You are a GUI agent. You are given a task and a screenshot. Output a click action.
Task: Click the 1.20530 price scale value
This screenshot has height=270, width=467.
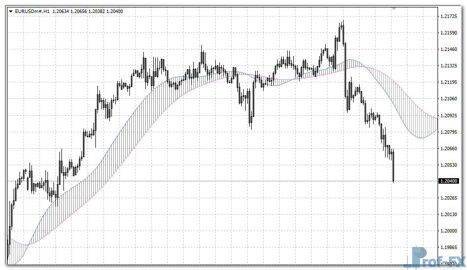(451, 165)
